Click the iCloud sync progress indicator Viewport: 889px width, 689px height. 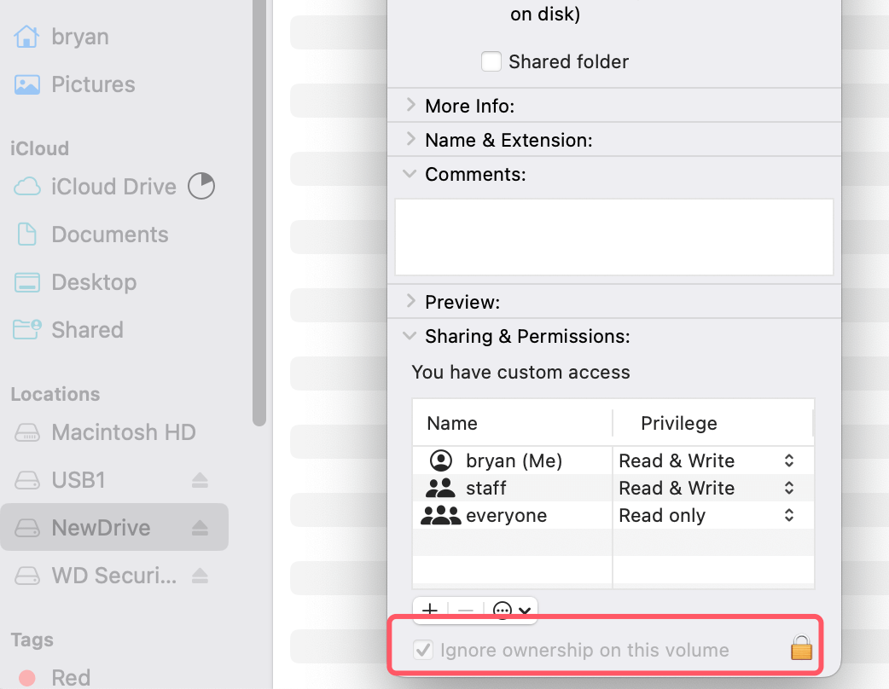pos(201,186)
